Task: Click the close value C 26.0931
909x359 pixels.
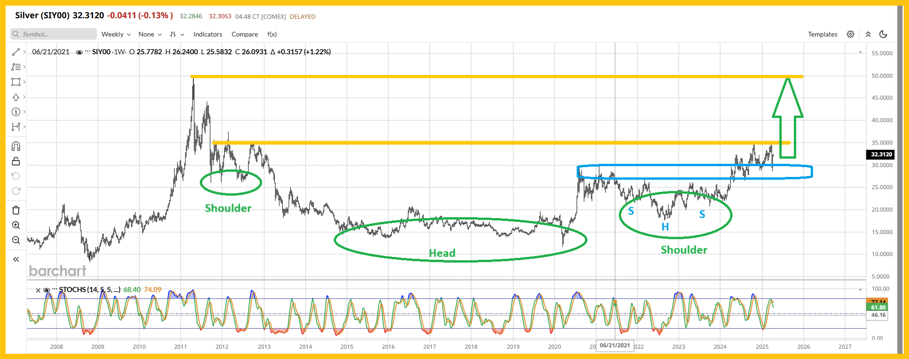Action: [x=251, y=52]
